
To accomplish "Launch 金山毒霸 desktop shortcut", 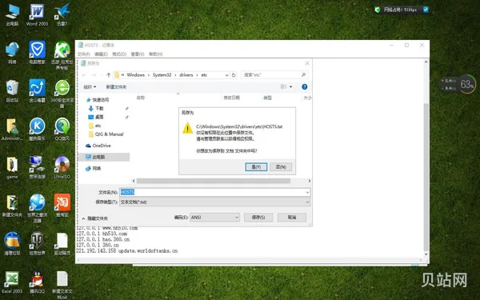I will tap(37, 91).
